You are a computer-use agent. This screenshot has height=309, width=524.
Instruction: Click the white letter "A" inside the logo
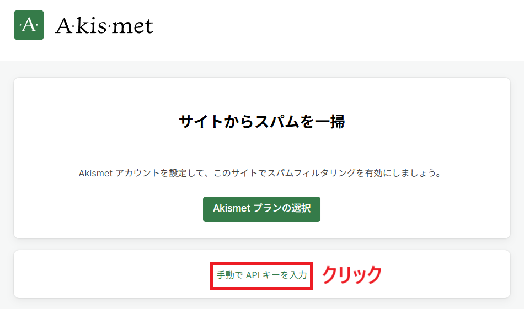point(29,25)
